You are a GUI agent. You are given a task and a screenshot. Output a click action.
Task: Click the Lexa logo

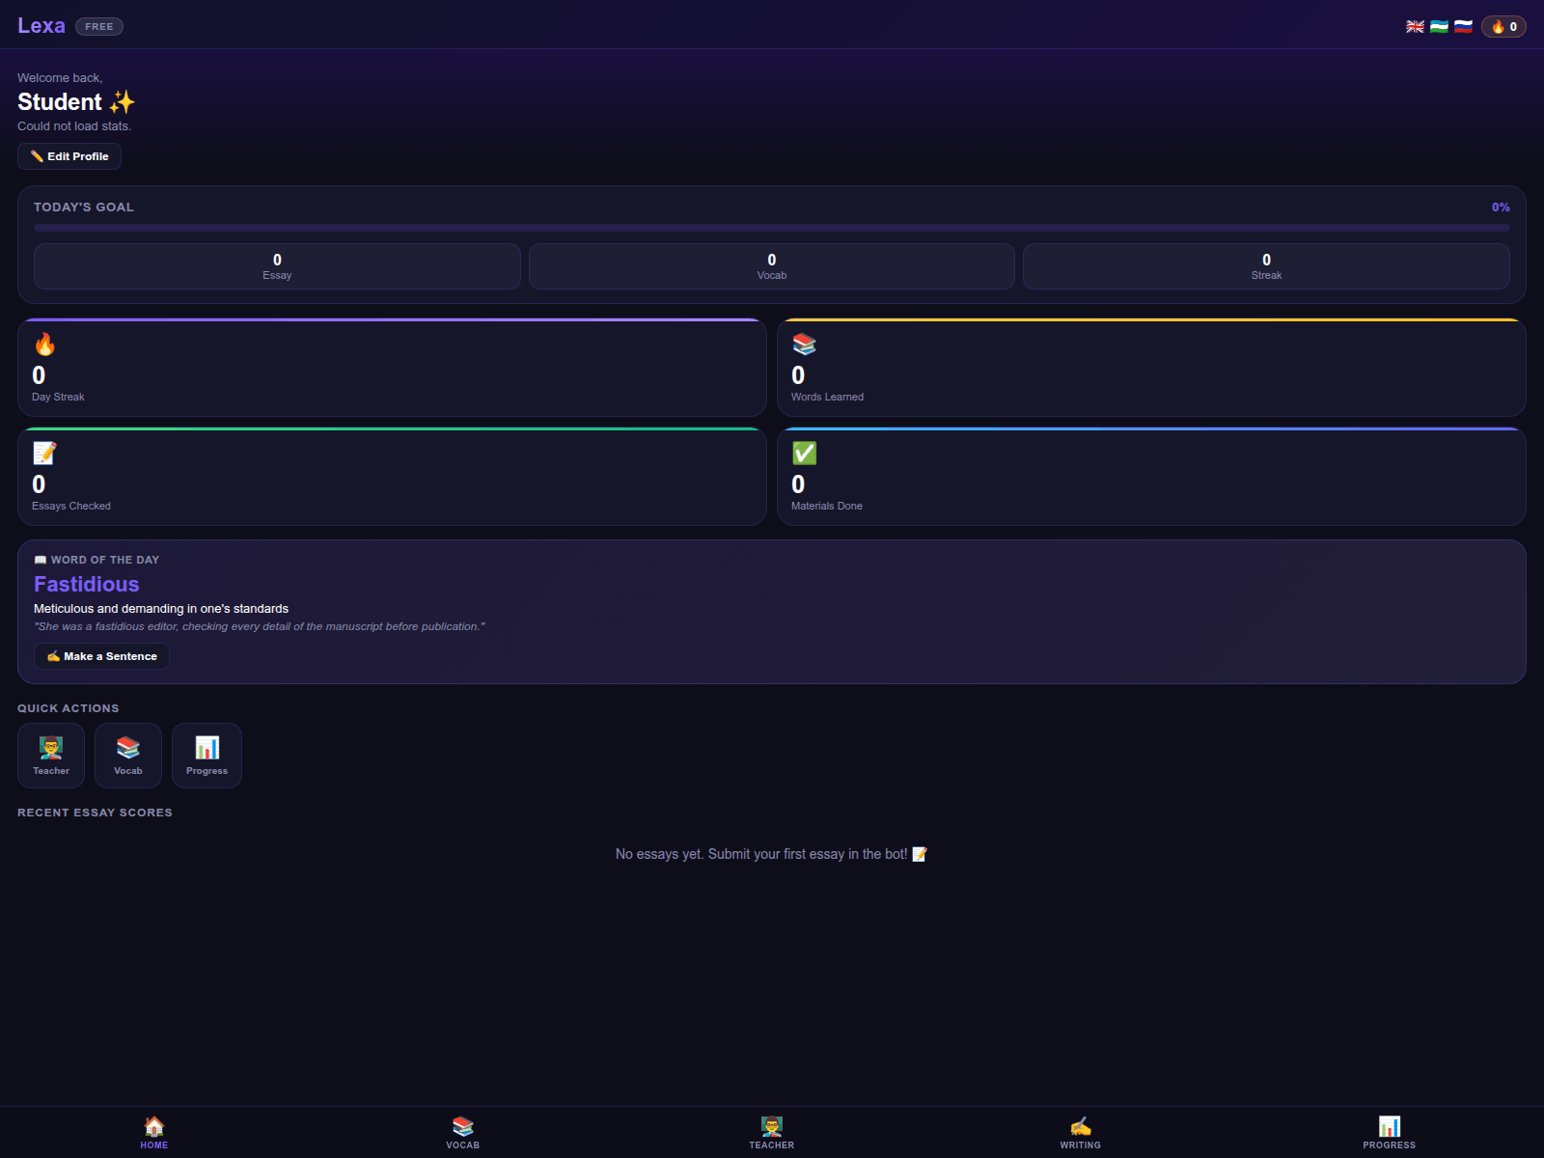(x=41, y=26)
